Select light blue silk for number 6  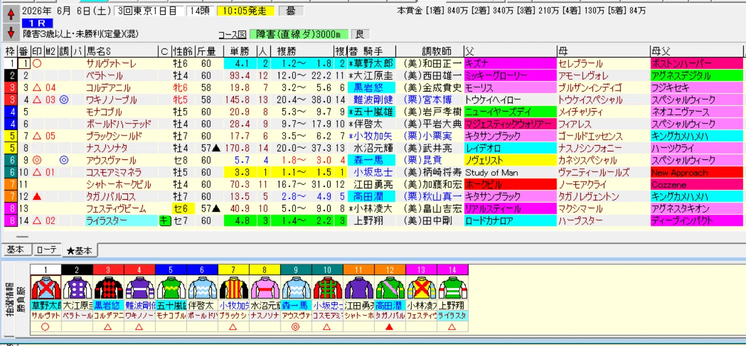coord(201,288)
